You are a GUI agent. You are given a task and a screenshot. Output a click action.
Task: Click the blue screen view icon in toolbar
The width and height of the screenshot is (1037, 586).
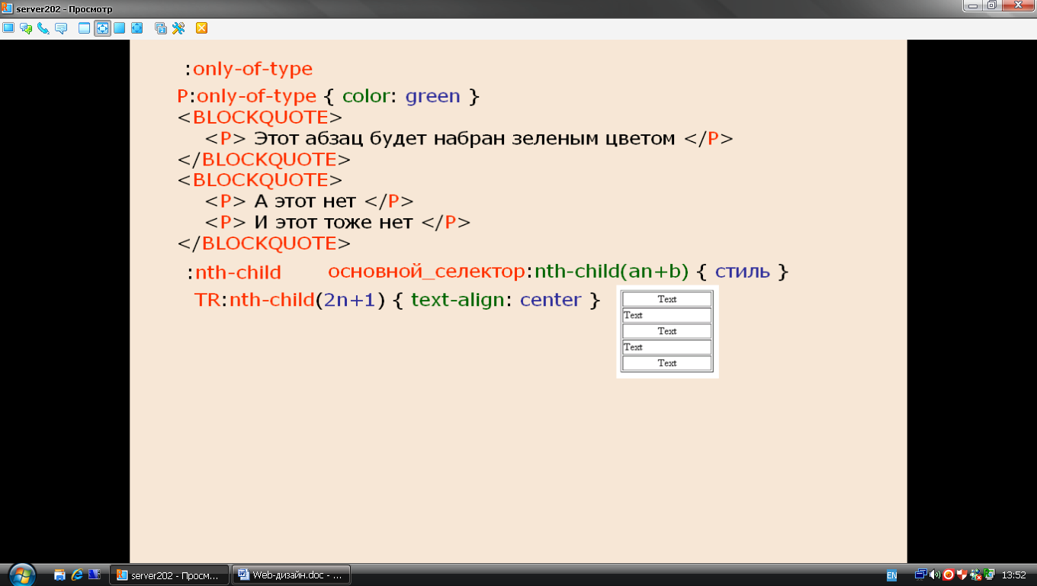8,28
